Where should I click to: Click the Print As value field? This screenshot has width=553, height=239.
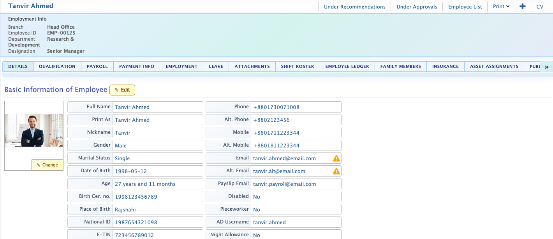[x=158, y=119]
